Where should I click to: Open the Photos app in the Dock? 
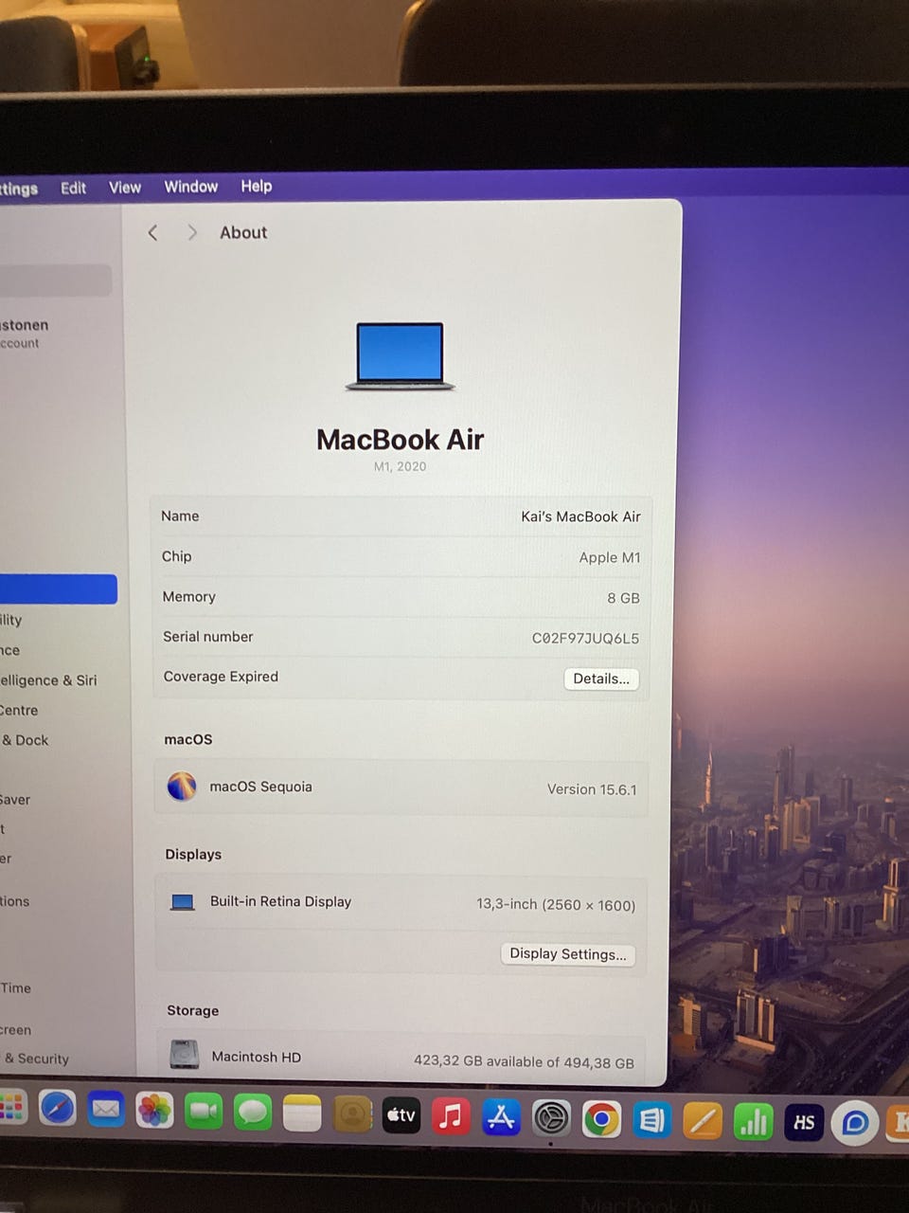154,1110
